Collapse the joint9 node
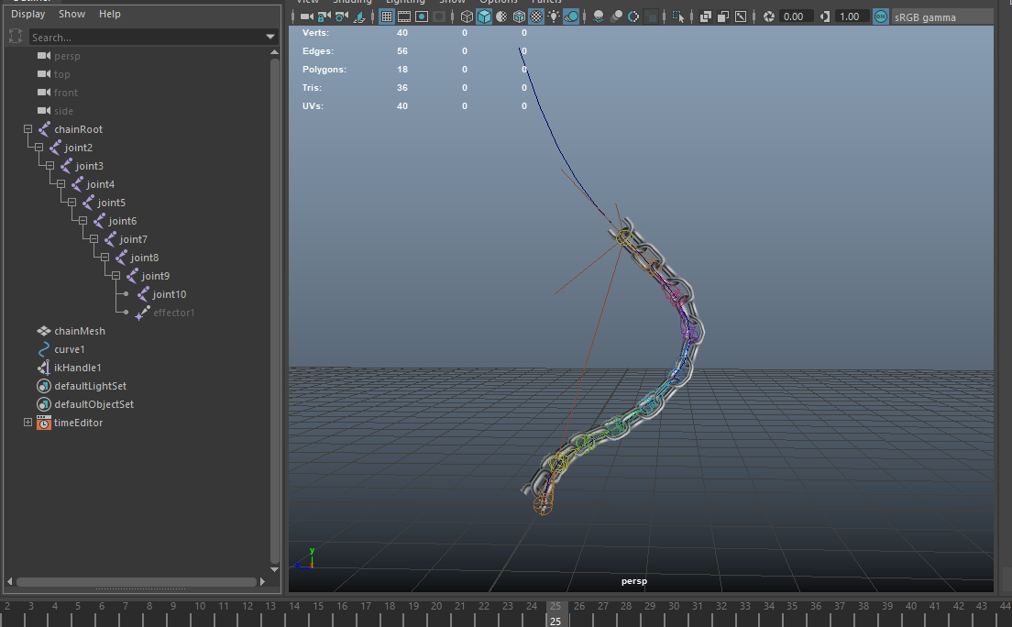1012x627 pixels. (115, 276)
